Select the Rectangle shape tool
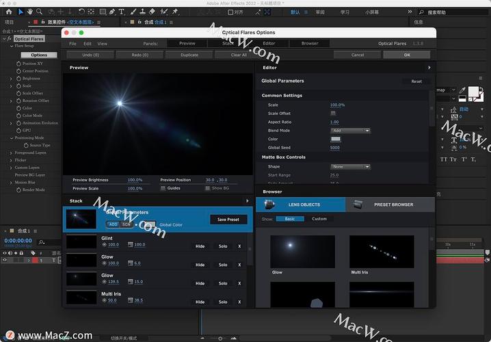This screenshot has height=342, width=491. click(x=103, y=12)
